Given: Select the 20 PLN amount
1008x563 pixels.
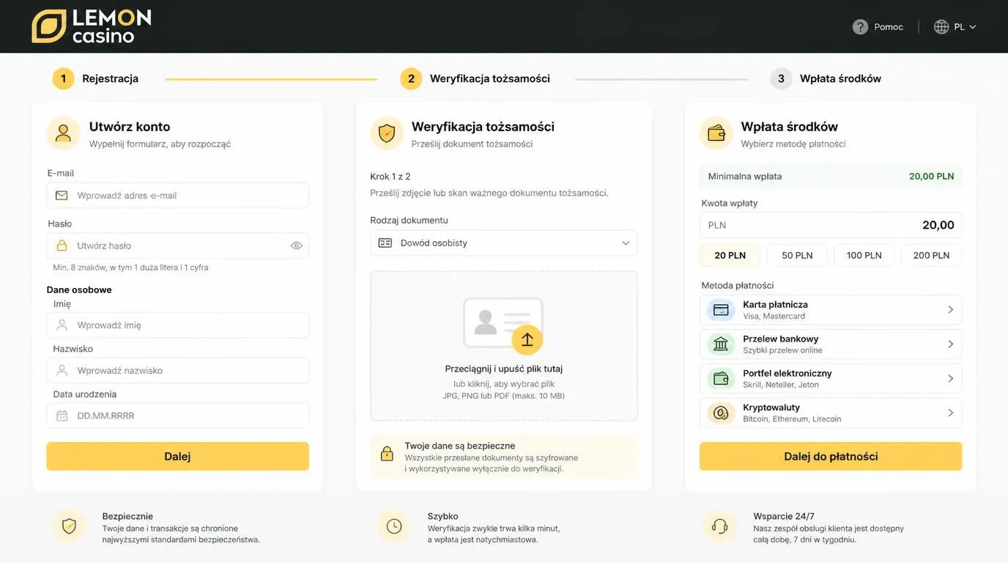Looking at the screenshot, I should [x=730, y=255].
